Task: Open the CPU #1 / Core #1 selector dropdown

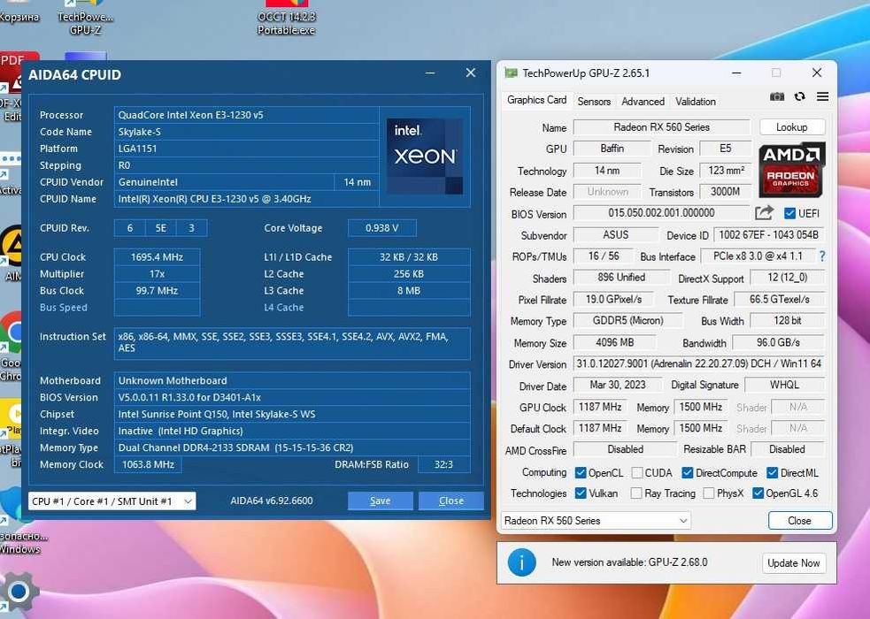Action: point(112,501)
